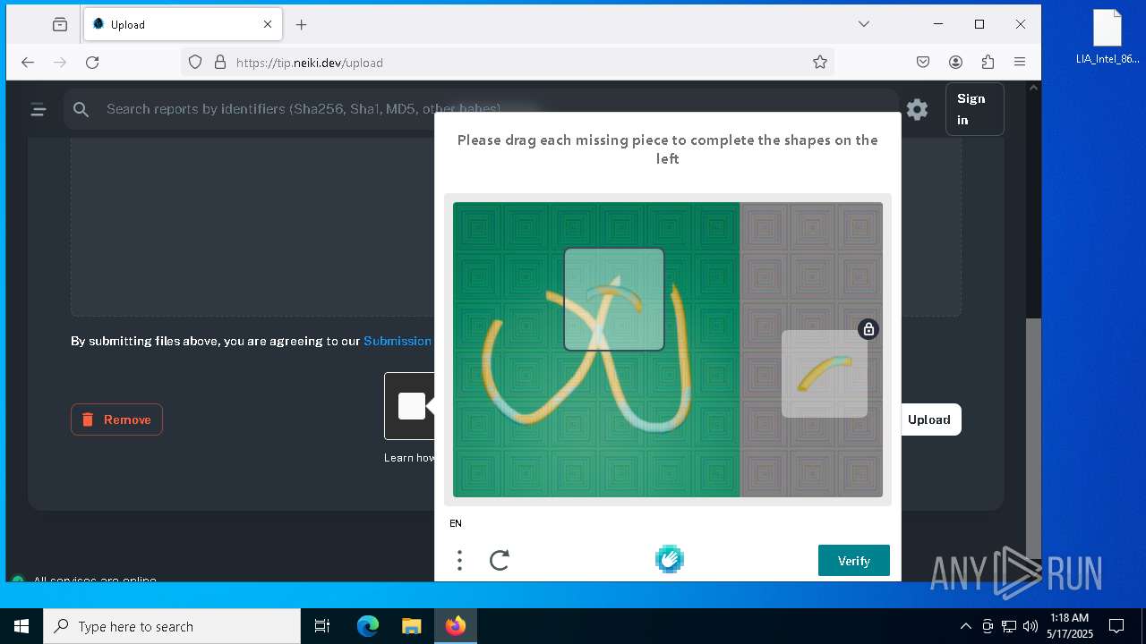
Task: Refresh the captcha challenge
Action: pyautogui.click(x=500, y=561)
